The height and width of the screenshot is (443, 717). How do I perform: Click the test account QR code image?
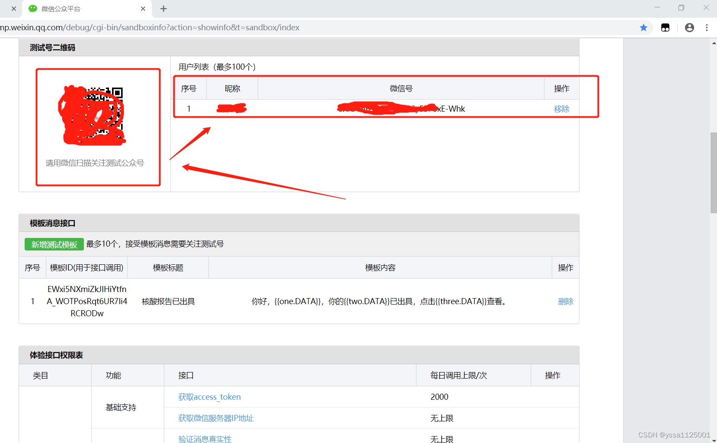[93, 116]
